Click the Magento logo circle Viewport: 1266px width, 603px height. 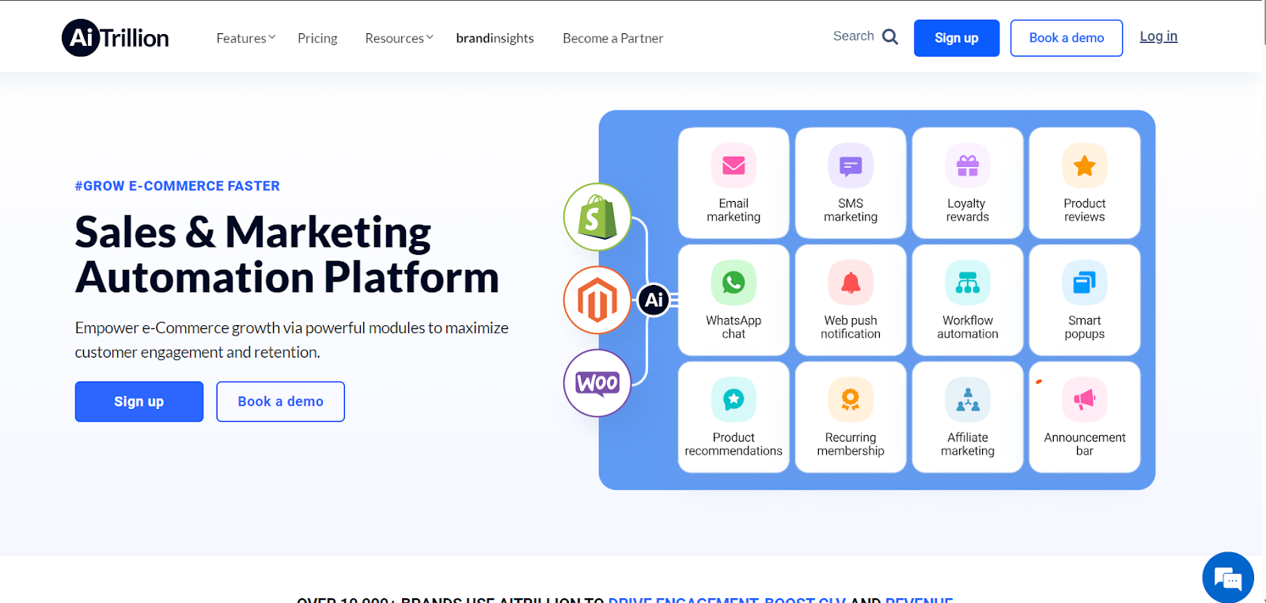click(x=597, y=300)
